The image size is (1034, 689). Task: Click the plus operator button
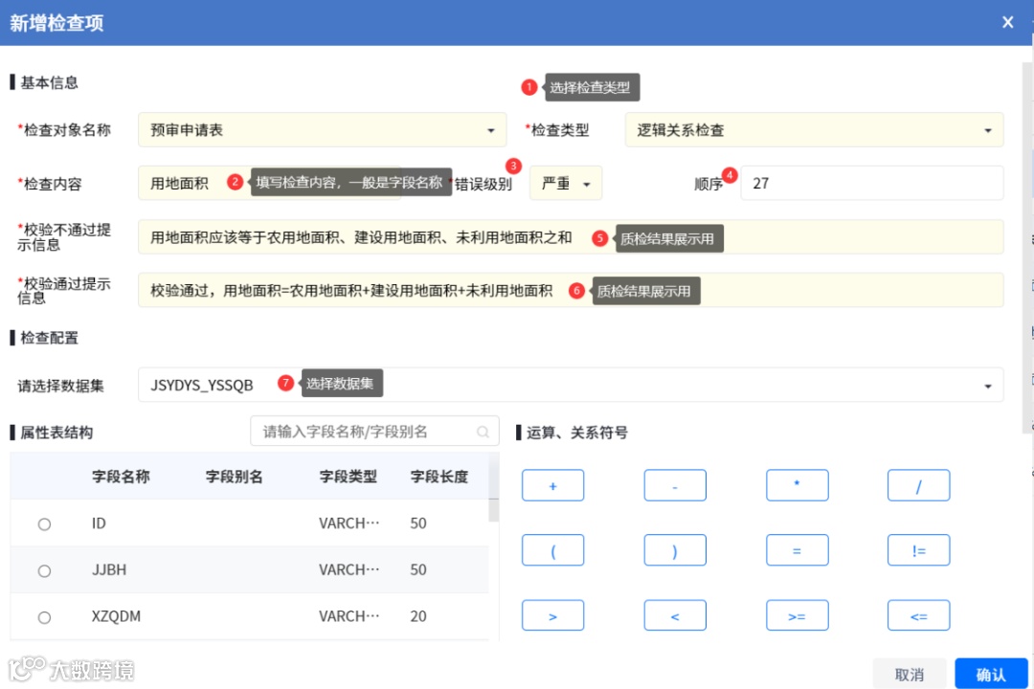[552, 485]
